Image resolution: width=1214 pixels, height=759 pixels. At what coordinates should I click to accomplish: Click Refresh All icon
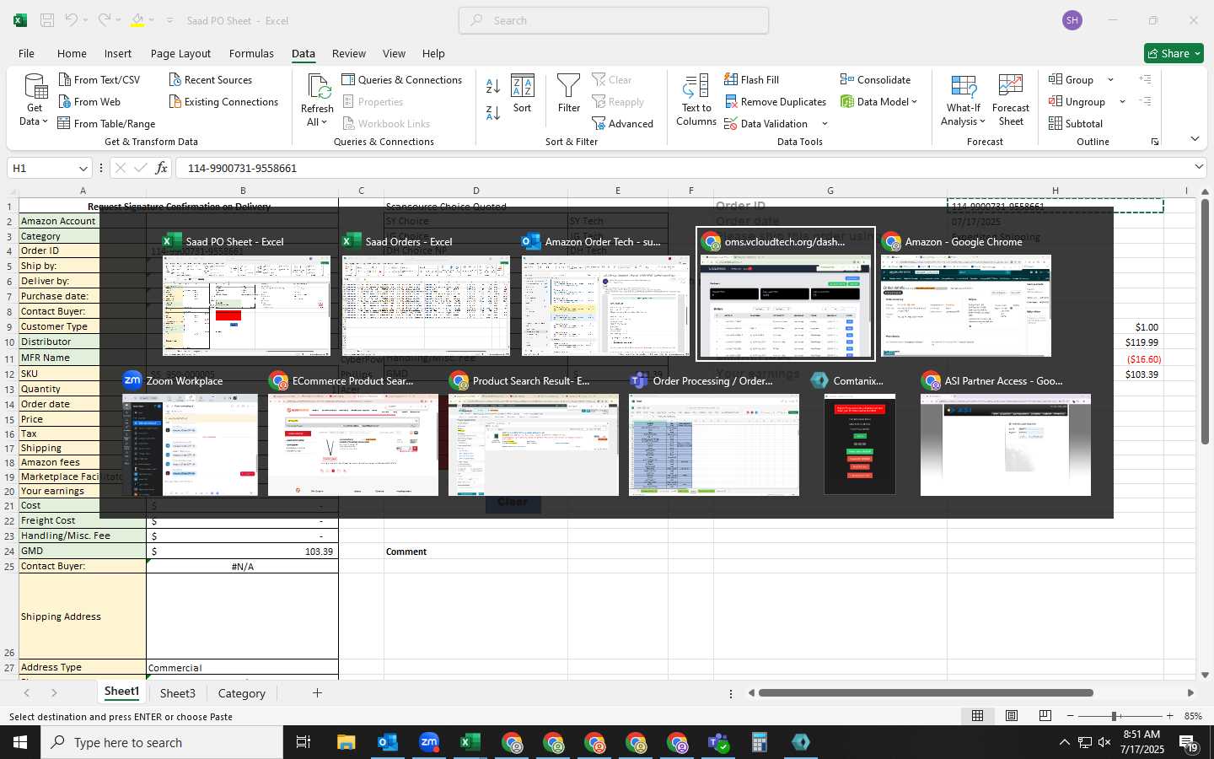(x=318, y=86)
